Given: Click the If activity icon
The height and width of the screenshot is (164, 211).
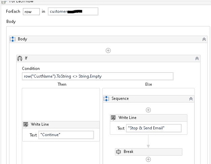Looking at the screenshot, I should coord(20,58).
